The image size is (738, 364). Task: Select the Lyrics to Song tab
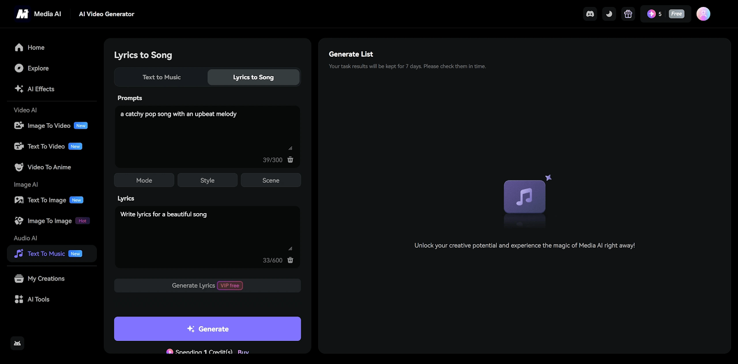click(x=253, y=77)
